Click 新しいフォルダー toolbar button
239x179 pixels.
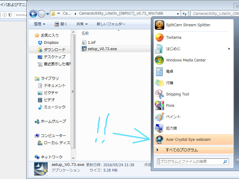tap(111, 24)
